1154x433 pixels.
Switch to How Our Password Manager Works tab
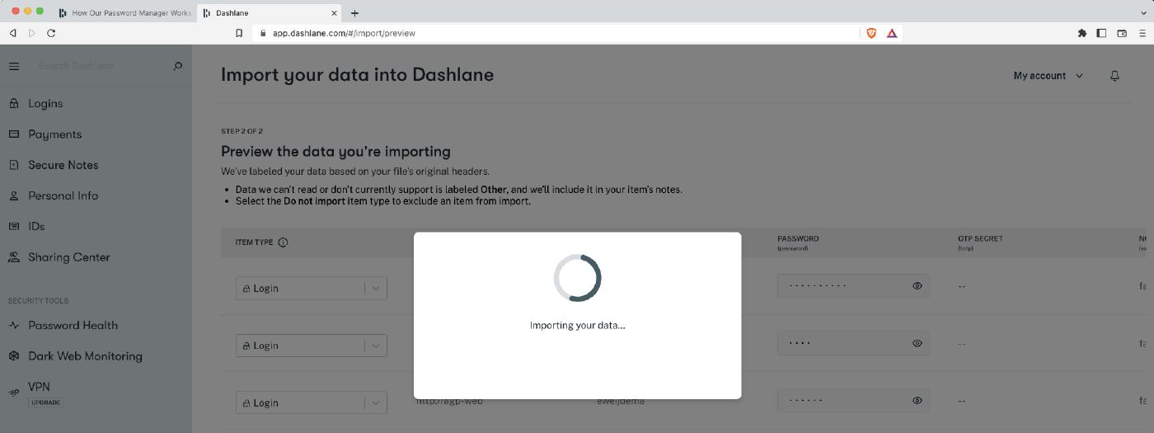click(125, 13)
